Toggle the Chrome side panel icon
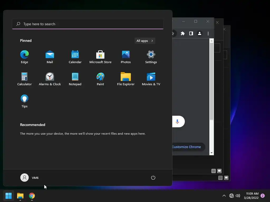This screenshot has height=202, width=270. pos(191,33)
